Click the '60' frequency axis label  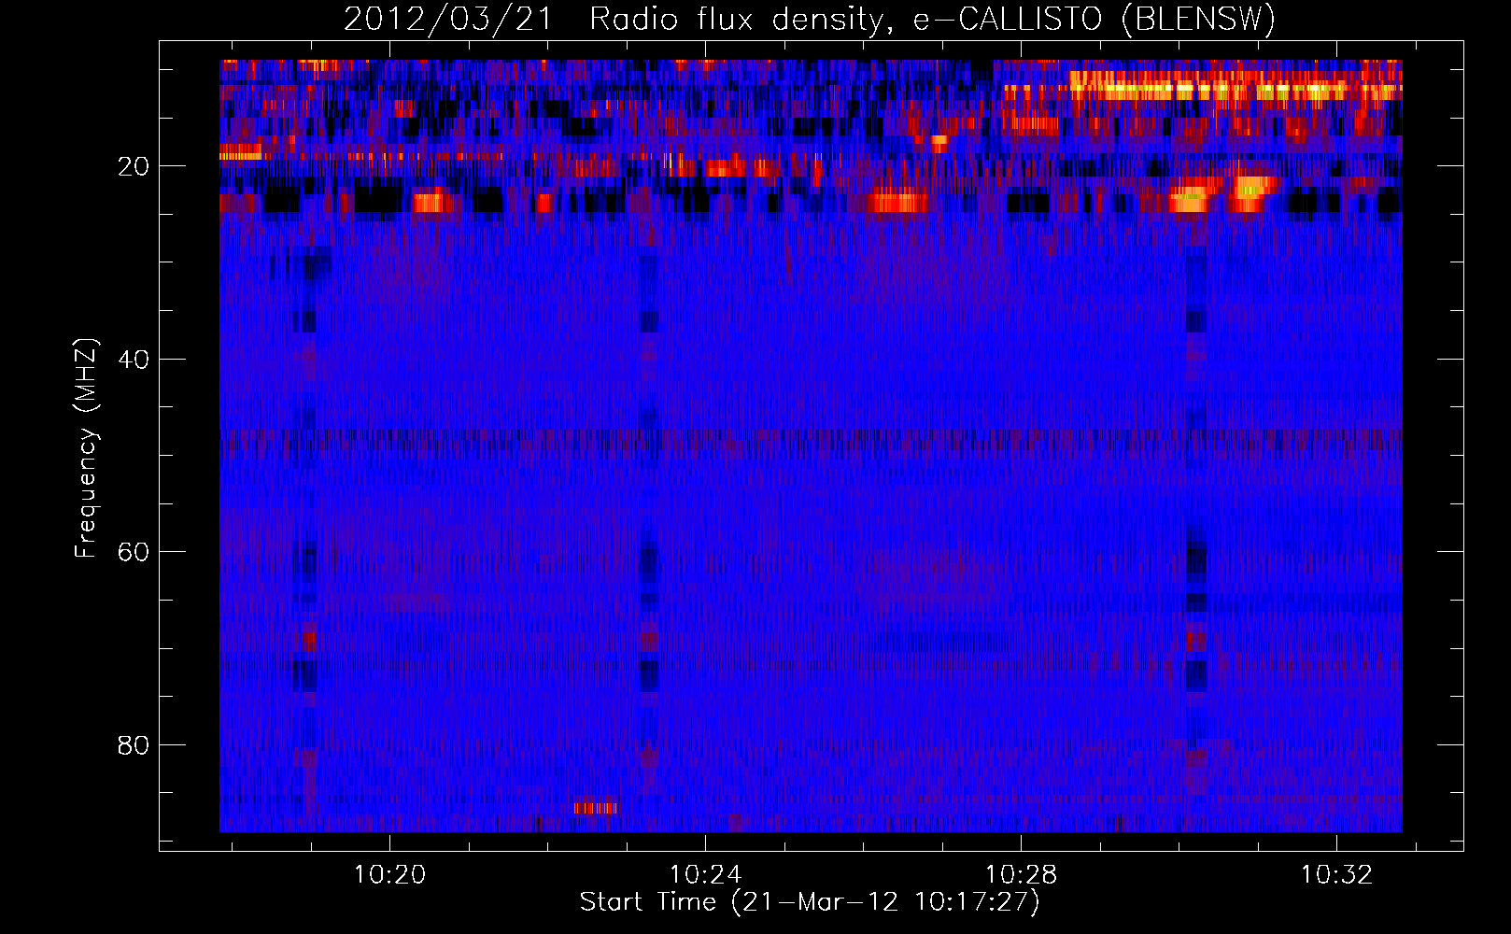click(134, 552)
